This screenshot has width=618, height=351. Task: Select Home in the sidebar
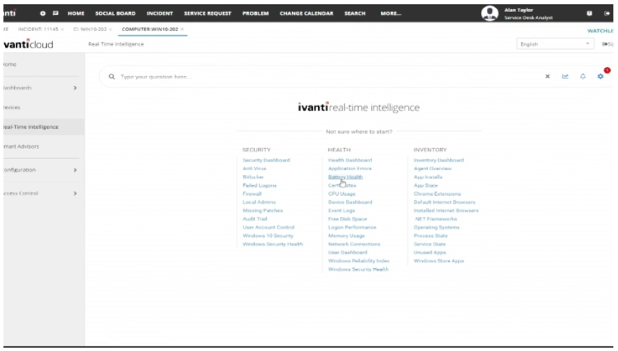pos(10,64)
